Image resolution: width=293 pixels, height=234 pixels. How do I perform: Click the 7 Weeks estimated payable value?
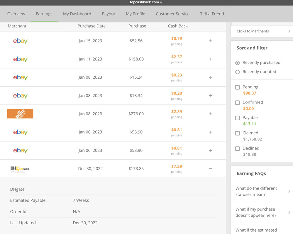(x=81, y=200)
